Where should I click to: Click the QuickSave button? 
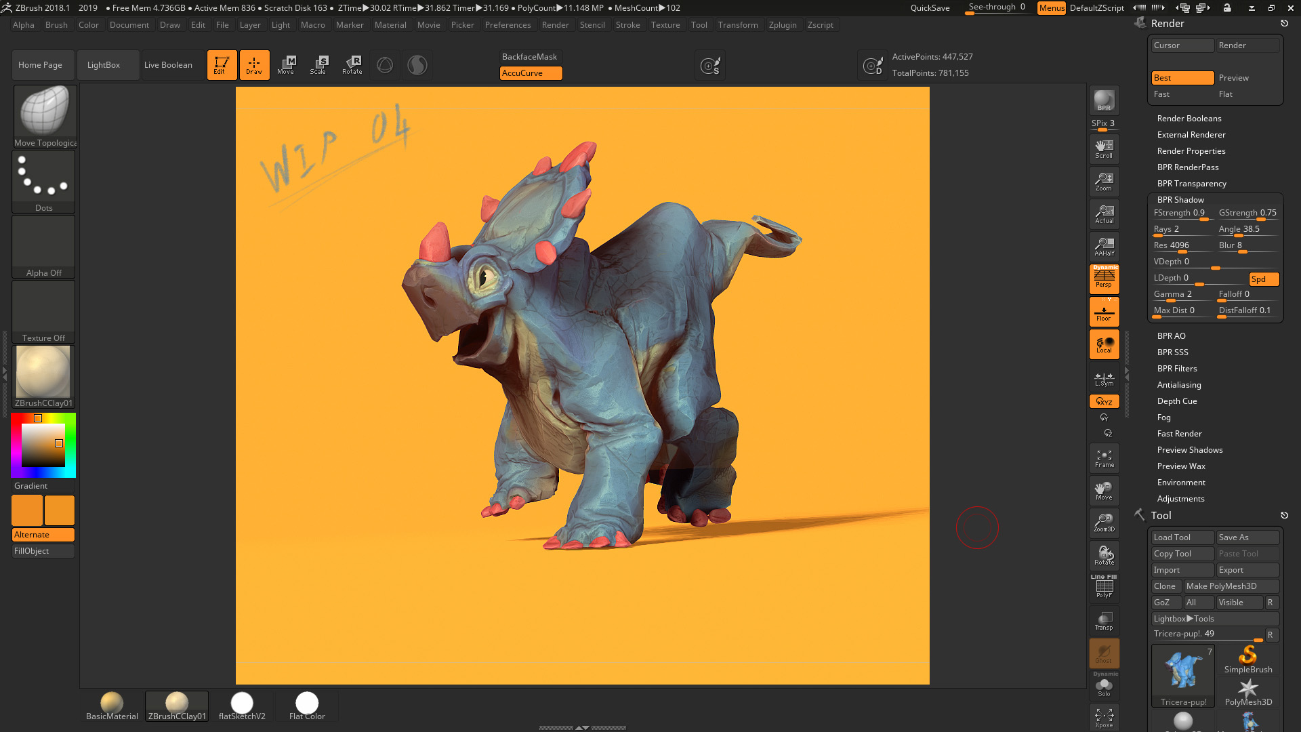[x=930, y=8]
